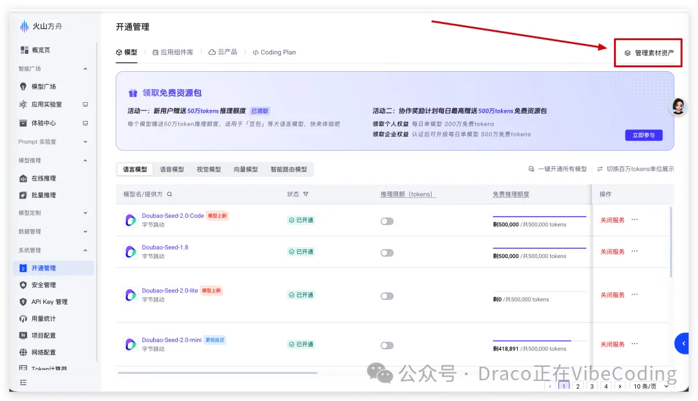Switch to the Coding Plan tab
This screenshot has width=698, height=401.
pos(274,52)
